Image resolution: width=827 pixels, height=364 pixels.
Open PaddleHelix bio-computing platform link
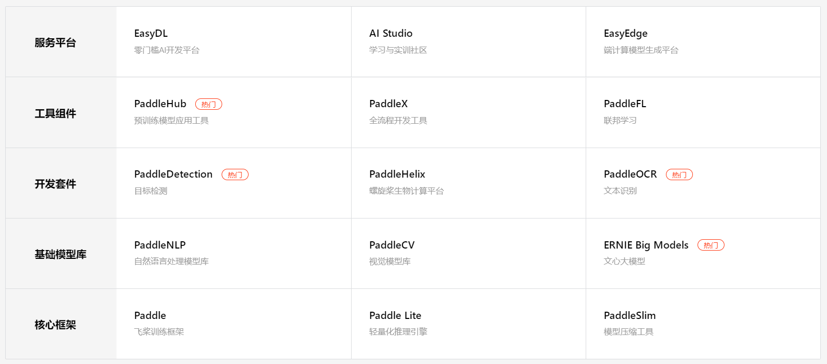(397, 174)
